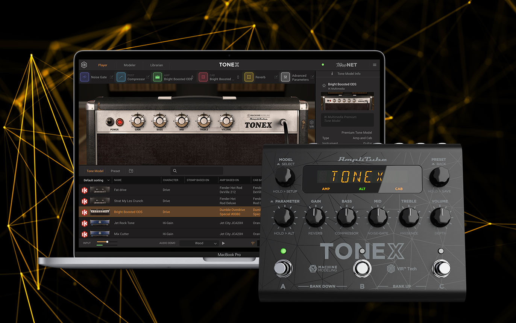Click the Compressor module icon
This screenshot has height=323, width=516.
tap(121, 77)
